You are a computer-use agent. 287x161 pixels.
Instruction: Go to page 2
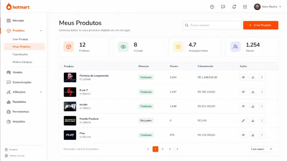pos(163,149)
